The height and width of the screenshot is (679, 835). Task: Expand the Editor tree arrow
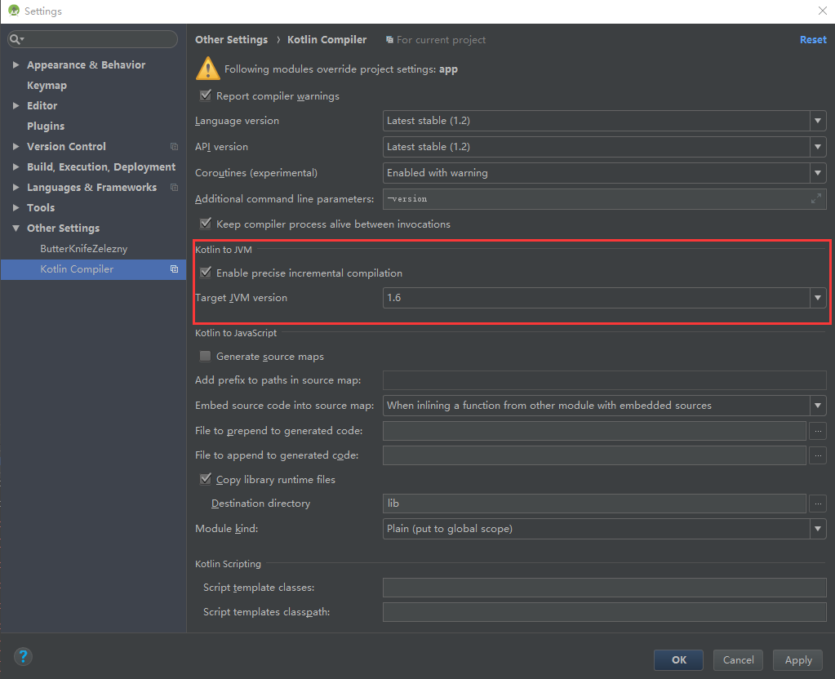(16, 105)
